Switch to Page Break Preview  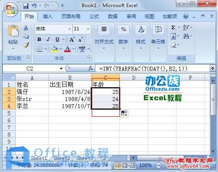pyautogui.click(x=132, y=165)
